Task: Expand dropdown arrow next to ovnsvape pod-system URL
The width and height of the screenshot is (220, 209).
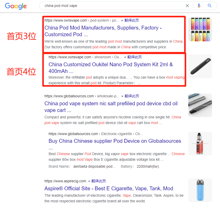Action: [x=122, y=21]
